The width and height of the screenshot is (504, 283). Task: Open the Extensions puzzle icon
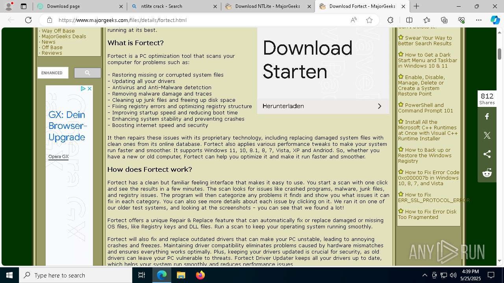click(390, 20)
